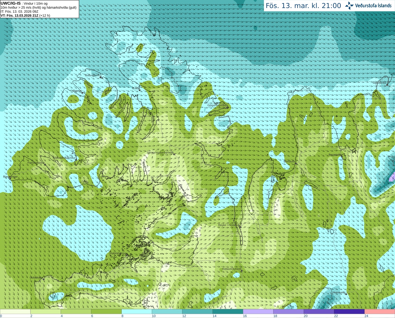395x318 pixels.
Task: Click the Stykkishólmur station label
Action: click(118, 253)
